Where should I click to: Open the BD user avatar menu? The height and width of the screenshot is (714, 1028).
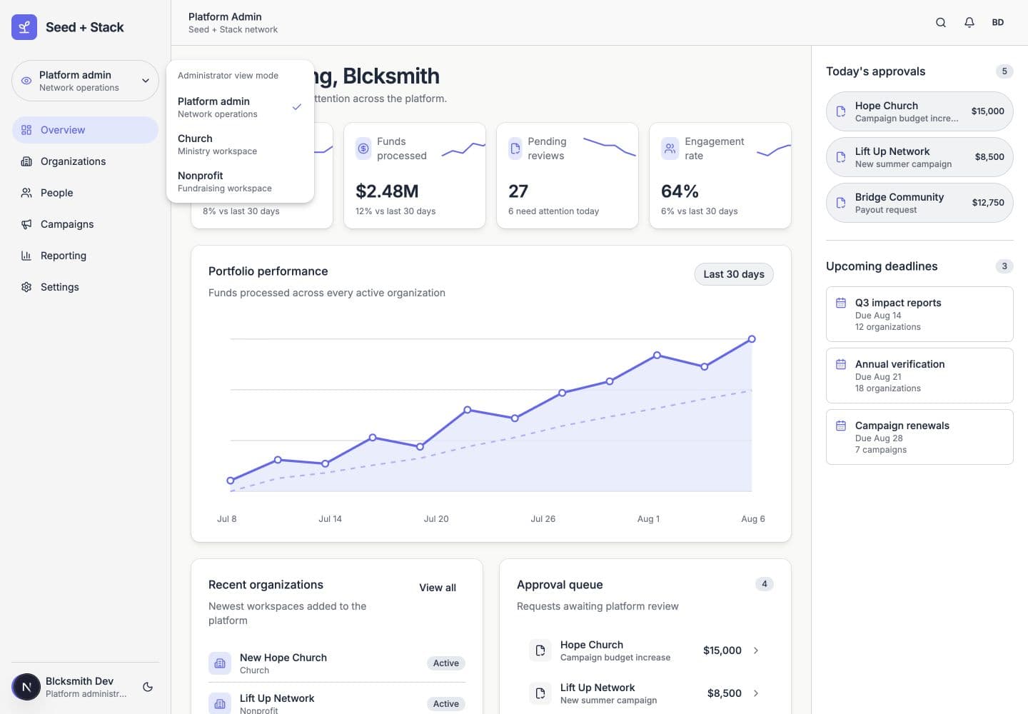click(998, 22)
